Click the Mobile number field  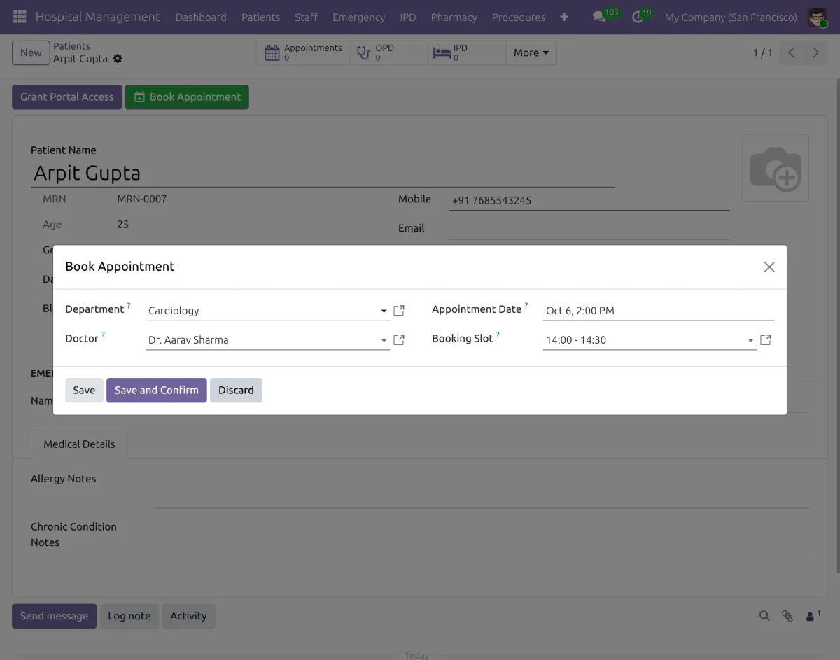click(x=589, y=200)
